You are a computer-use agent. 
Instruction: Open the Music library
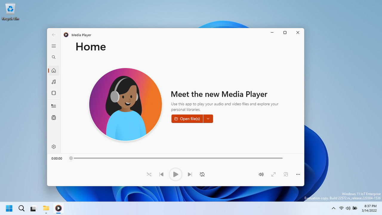[54, 82]
